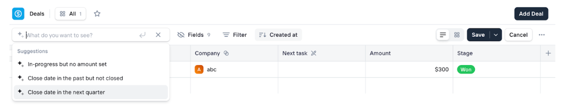Click the blue Deals dollar icon
The width and height of the screenshot is (568, 109).
click(18, 14)
